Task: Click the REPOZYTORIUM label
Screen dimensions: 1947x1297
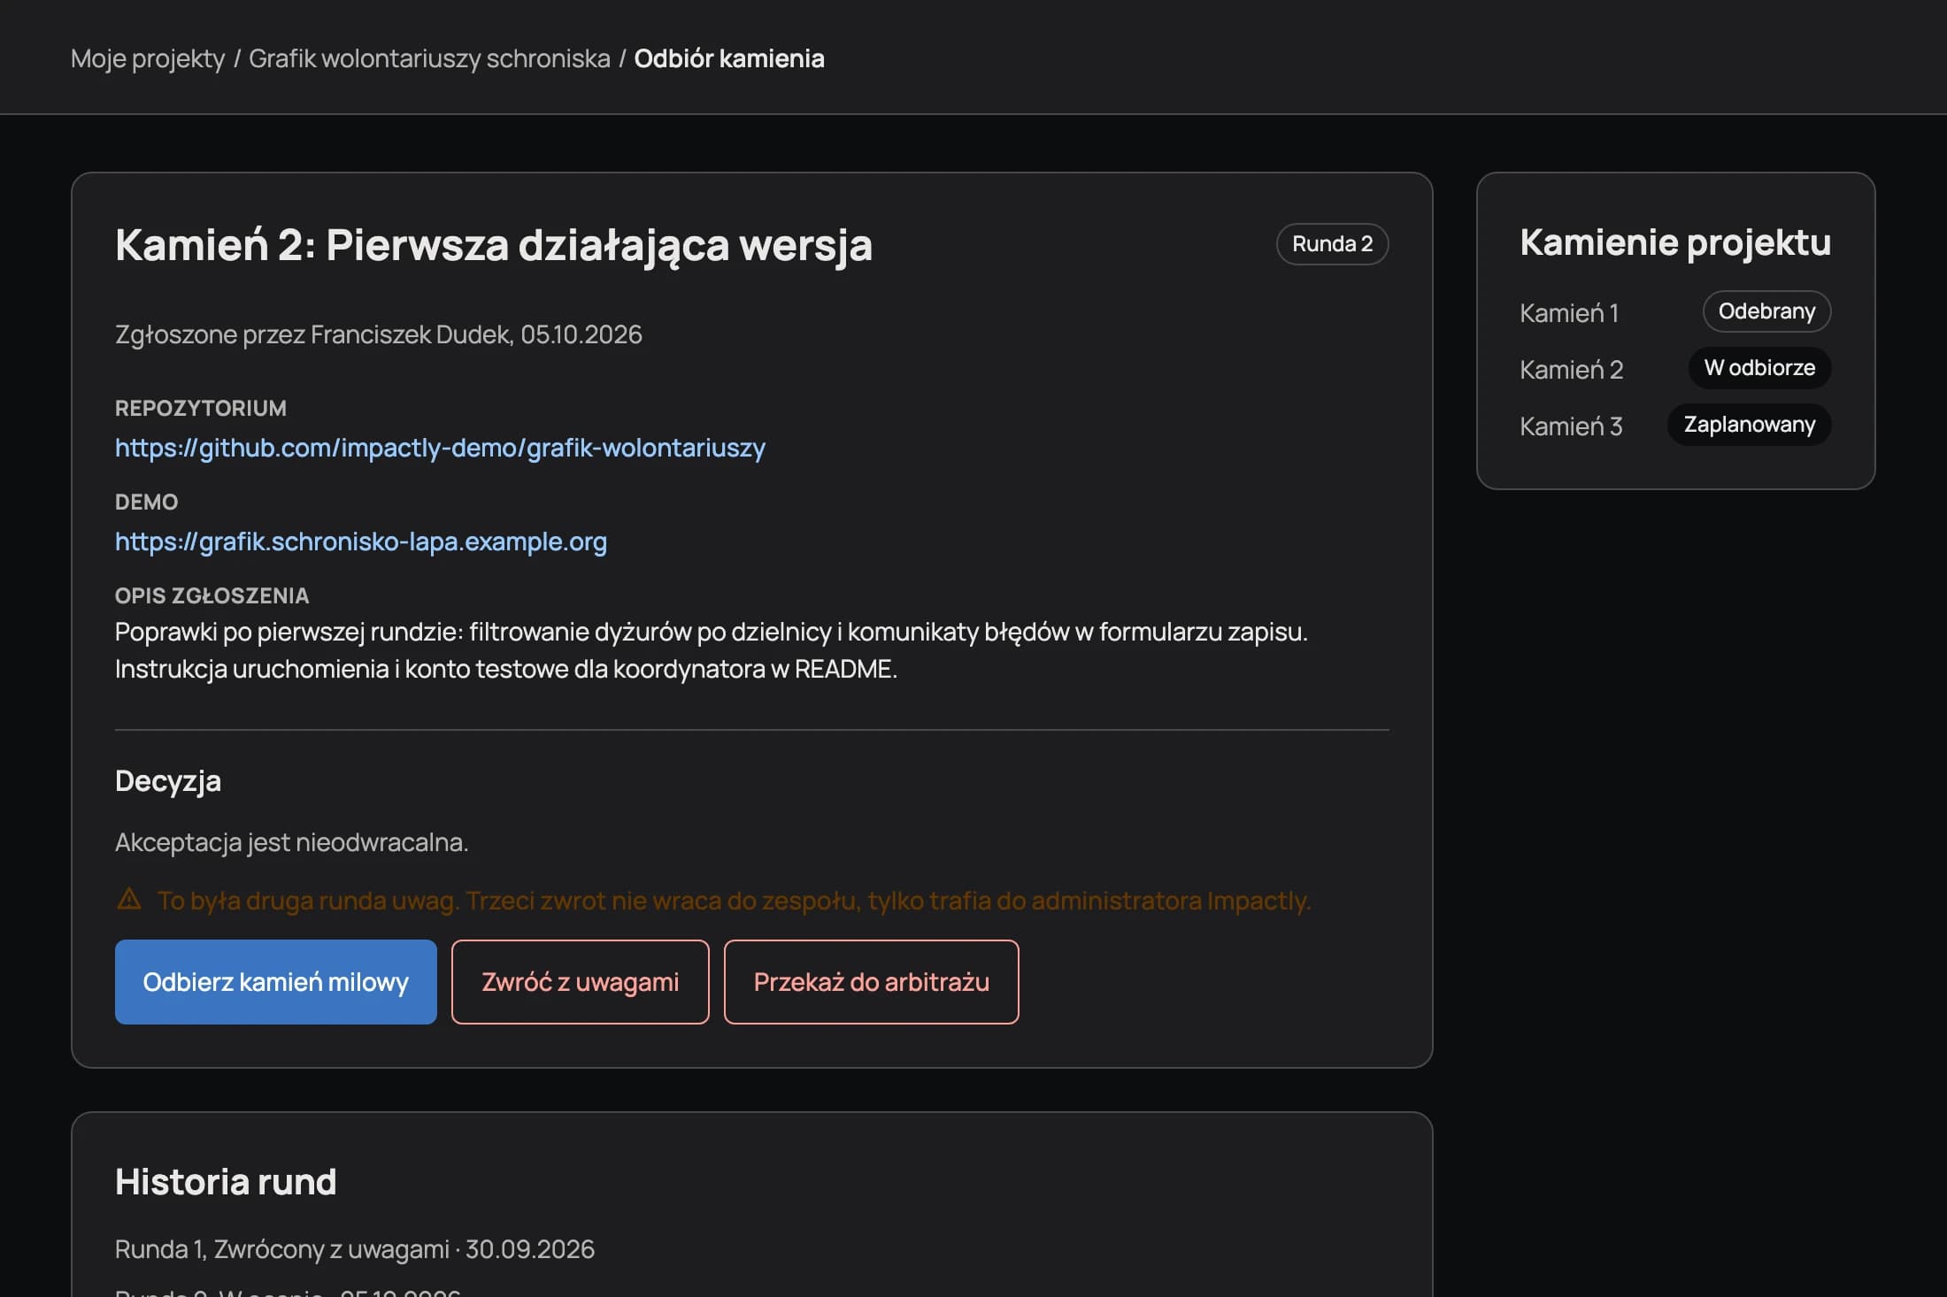Action: click(x=201, y=409)
